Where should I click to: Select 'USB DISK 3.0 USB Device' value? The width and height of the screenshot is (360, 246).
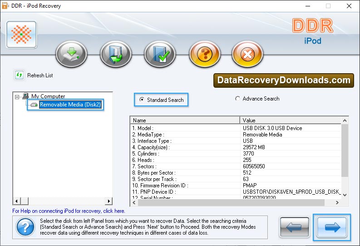point(272,128)
